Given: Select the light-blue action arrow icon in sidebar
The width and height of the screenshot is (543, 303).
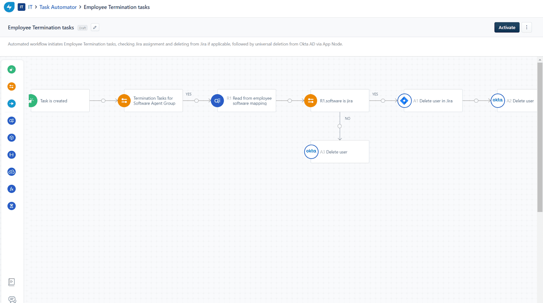Looking at the screenshot, I should click(12, 104).
